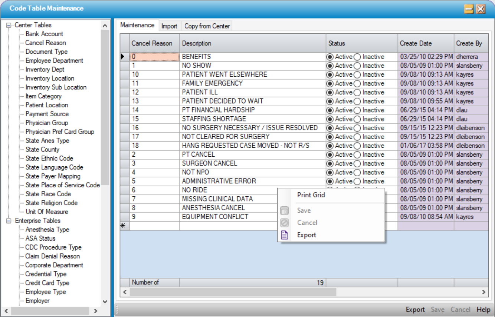Click the Export document icon in context menu

coord(284,235)
